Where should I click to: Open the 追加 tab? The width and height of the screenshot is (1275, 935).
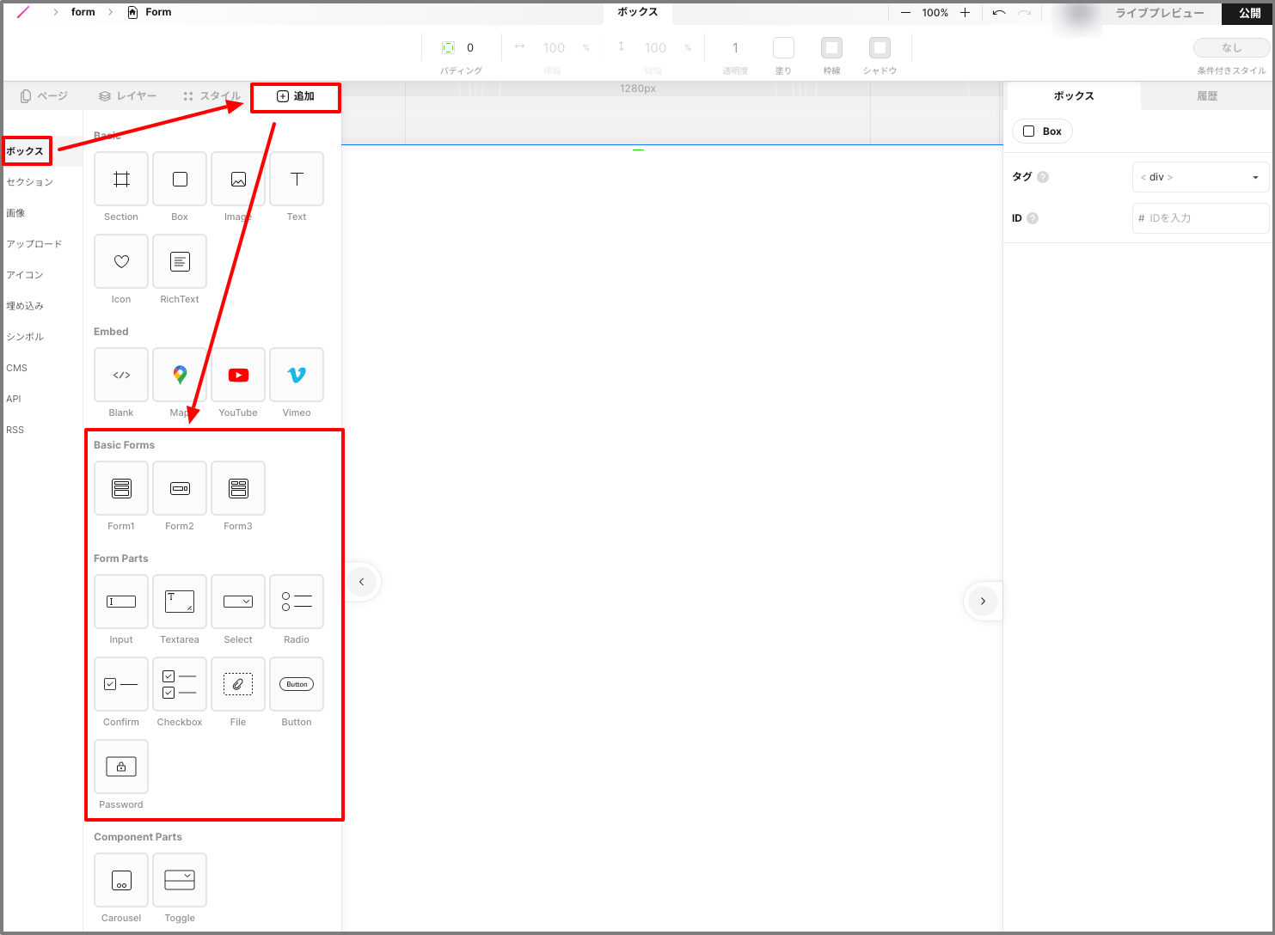296,96
